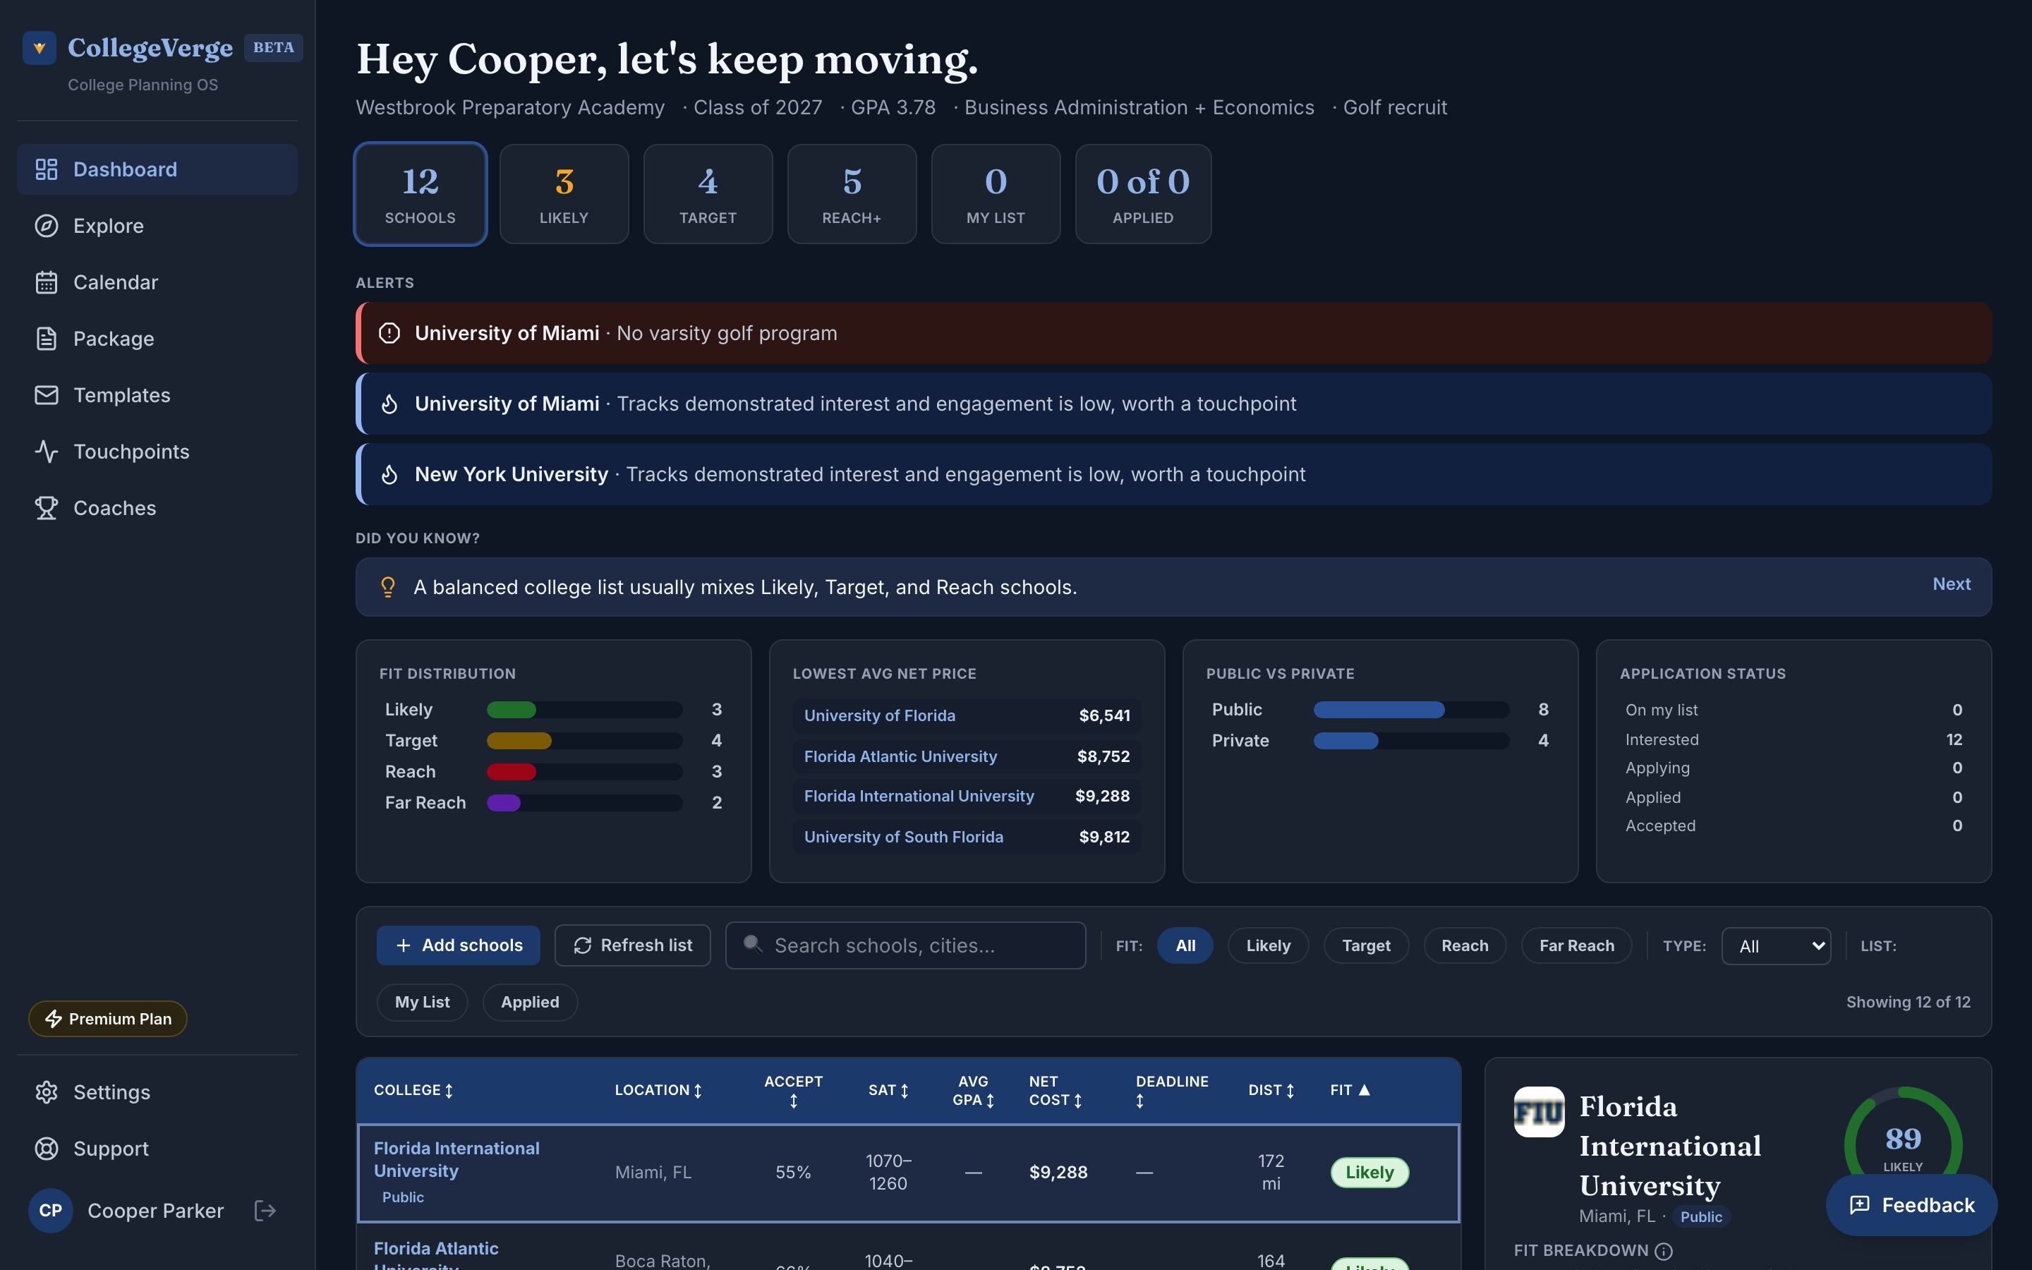This screenshot has width=2032, height=1270.
Task: Toggle the Likely fit filter
Action: click(1268, 945)
